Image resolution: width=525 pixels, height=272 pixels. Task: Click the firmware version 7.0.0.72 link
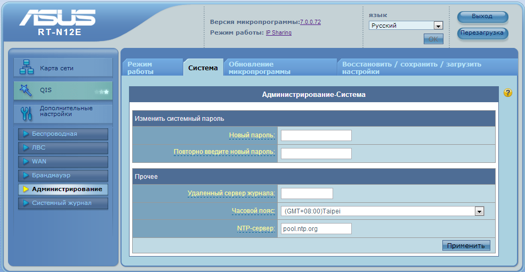(310, 22)
